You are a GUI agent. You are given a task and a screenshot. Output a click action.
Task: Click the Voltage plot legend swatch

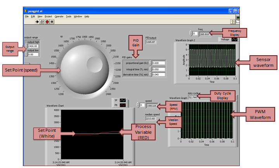point(234,39)
